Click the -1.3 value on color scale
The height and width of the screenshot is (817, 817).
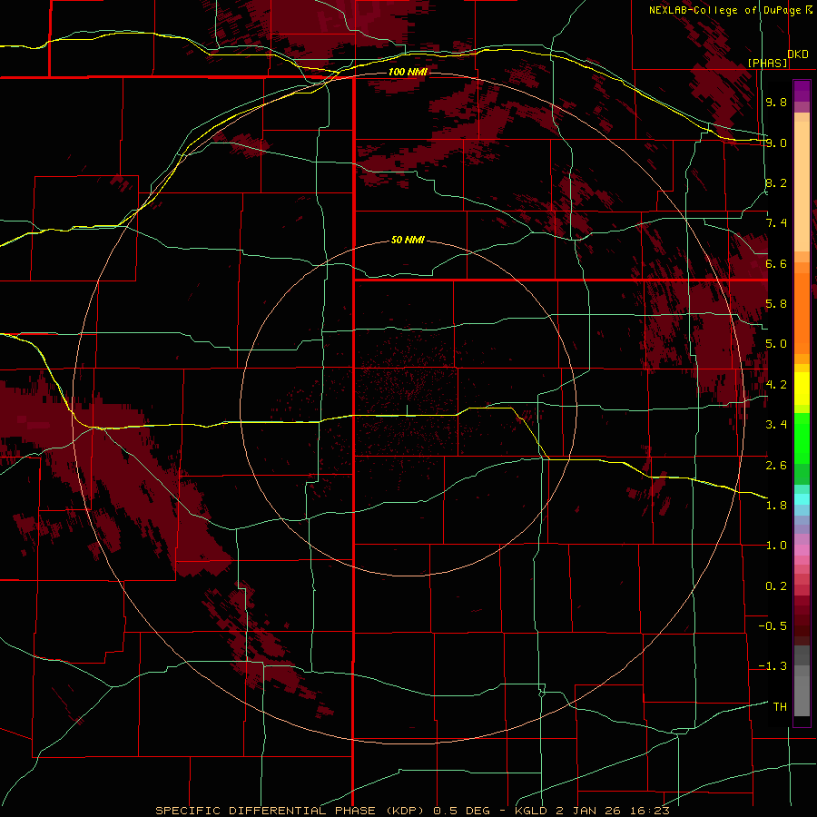coord(773,666)
